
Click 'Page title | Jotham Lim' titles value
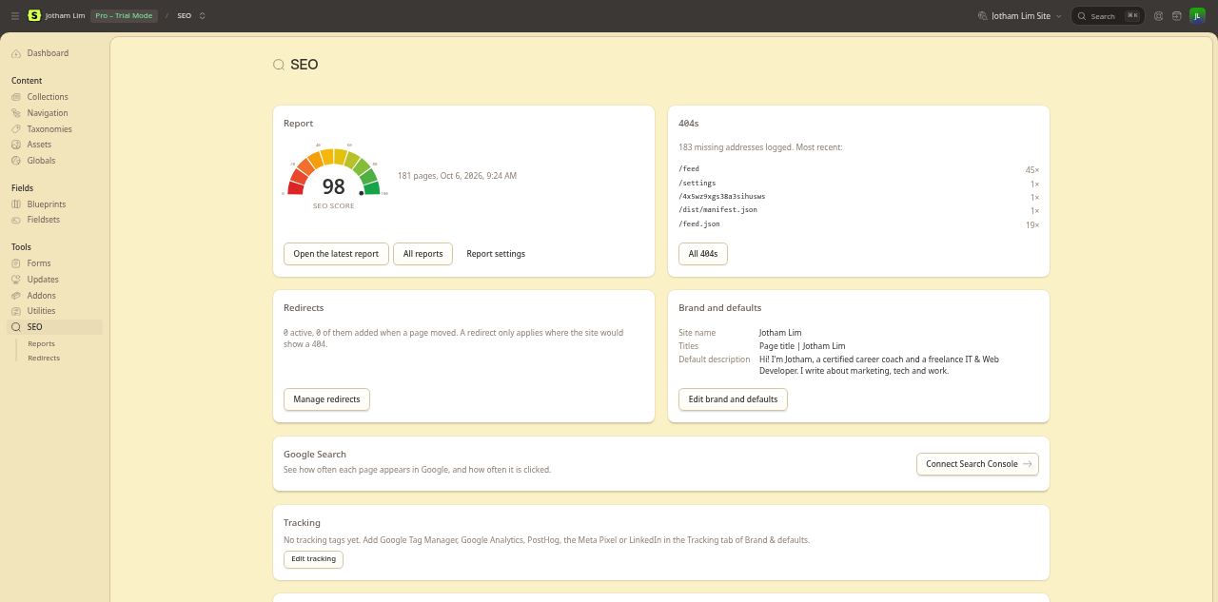802,346
